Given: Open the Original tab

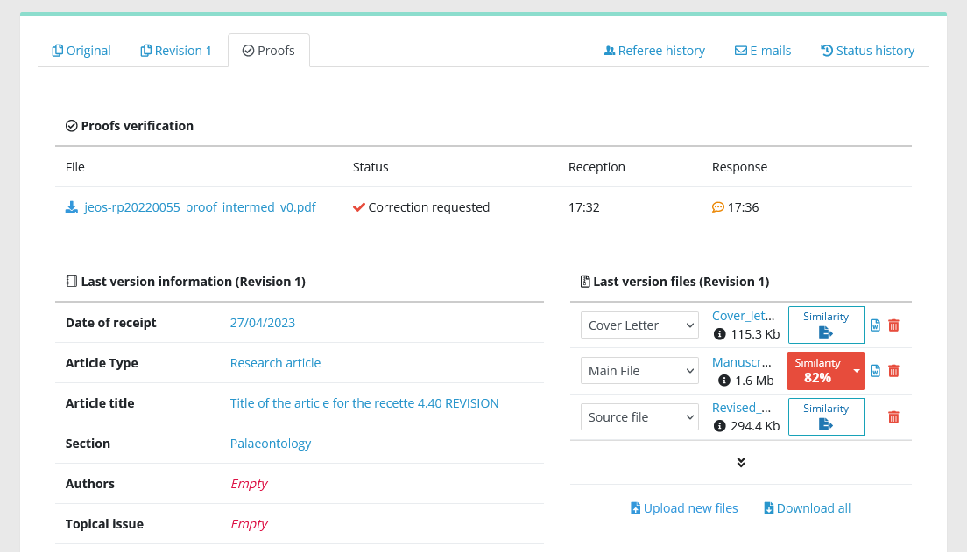Looking at the screenshot, I should coord(81,51).
